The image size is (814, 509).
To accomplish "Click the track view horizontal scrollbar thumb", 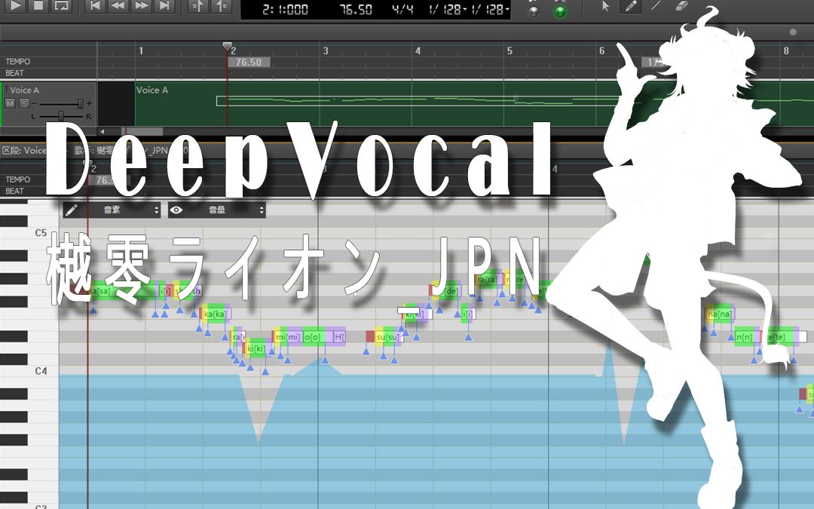I will (142, 131).
